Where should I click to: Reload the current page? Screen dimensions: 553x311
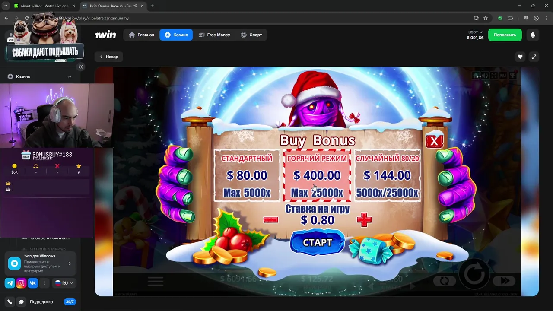(27, 18)
